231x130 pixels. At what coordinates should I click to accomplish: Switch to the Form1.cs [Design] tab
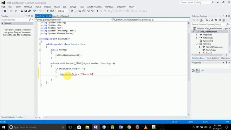tap(61, 16)
